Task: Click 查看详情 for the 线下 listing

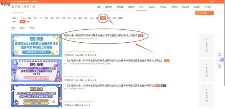Action: tap(206, 95)
